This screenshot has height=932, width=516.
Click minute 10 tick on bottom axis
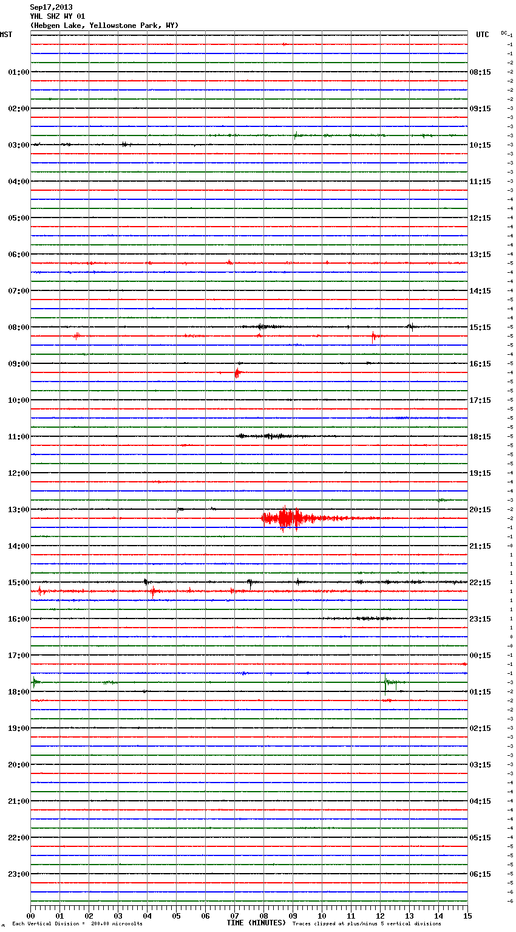click(x=322, y=916)
